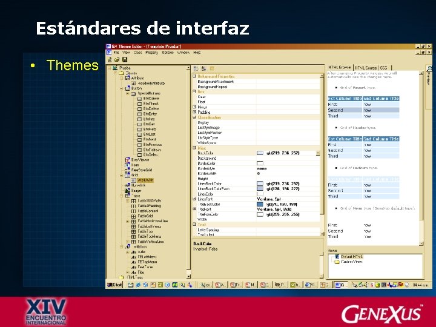Select the ErrorViewer class icon in tree
Viewport: 436px width, 327px height.
pyautogui.click(x=127, y=160)
